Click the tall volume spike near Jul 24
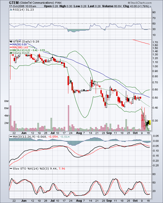Screen dimensions: 163x203 coord(68,118)
